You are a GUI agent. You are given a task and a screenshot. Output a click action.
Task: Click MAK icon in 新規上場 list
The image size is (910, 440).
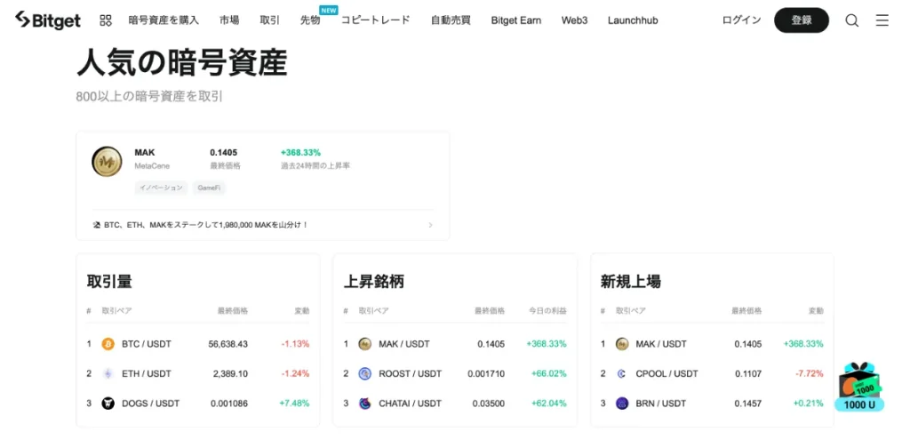pos(622,344)
